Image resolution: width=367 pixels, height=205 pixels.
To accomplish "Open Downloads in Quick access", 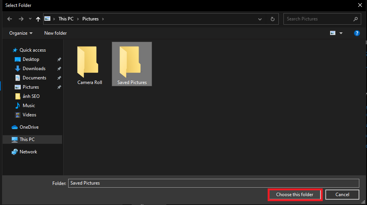I will pyautogui.click(x=34, y=69).
